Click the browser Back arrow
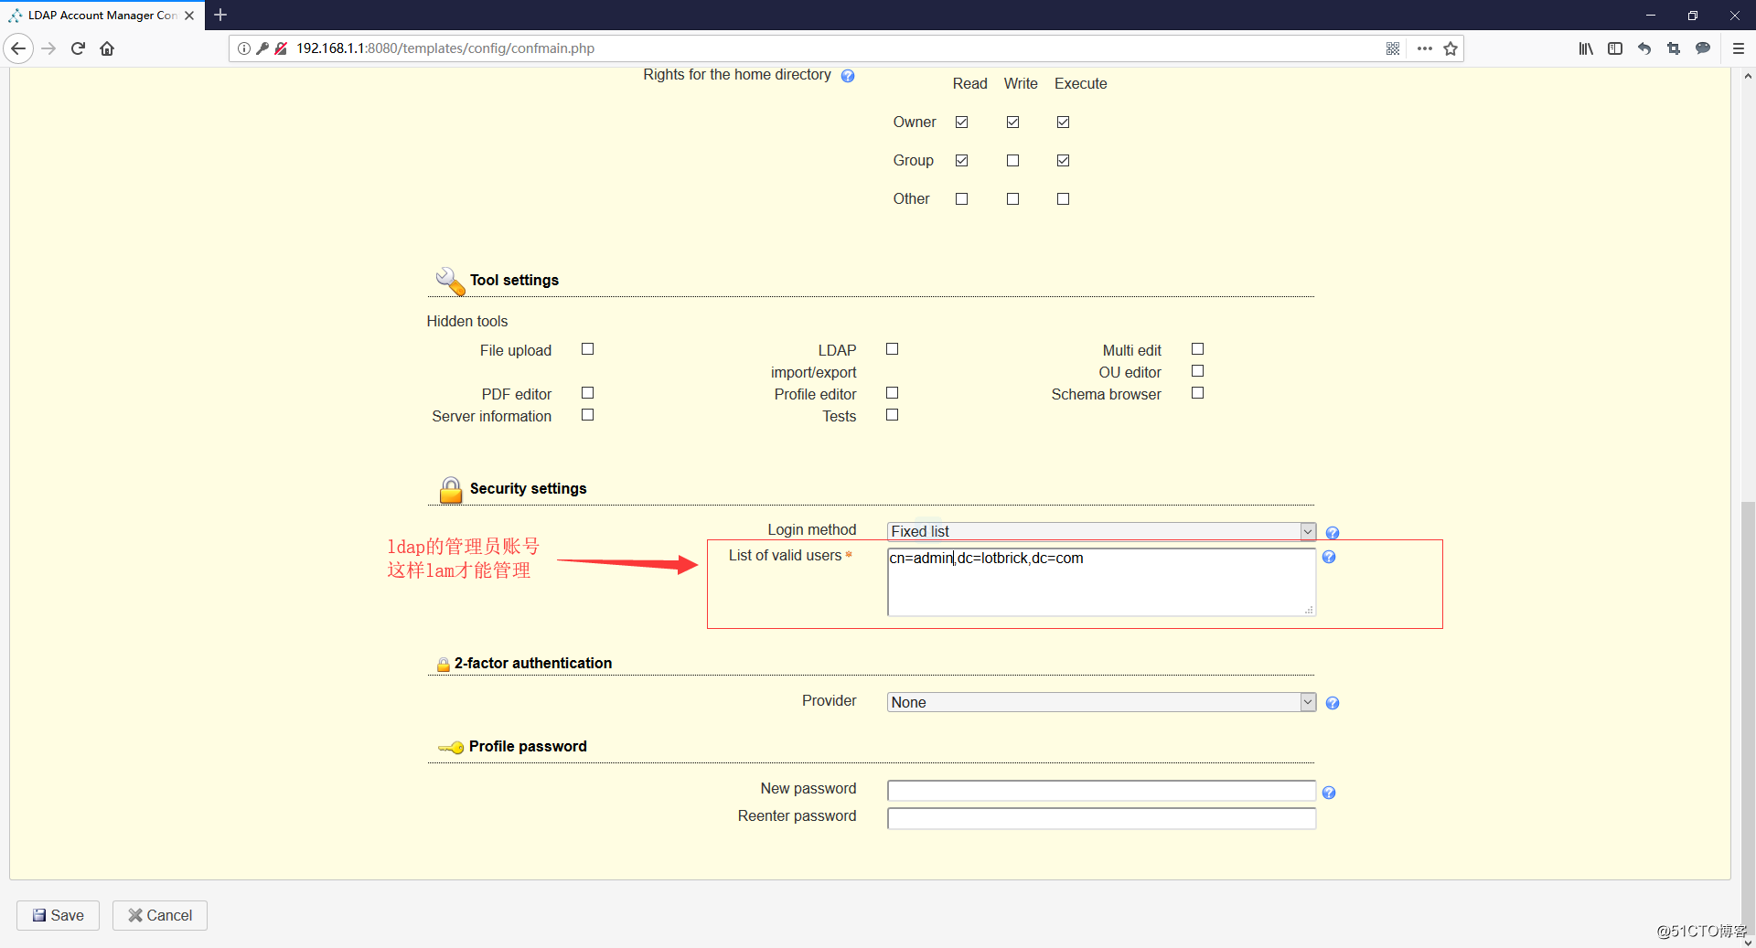This screenshot has height=948, width=1756. click(x=18, y=48)
